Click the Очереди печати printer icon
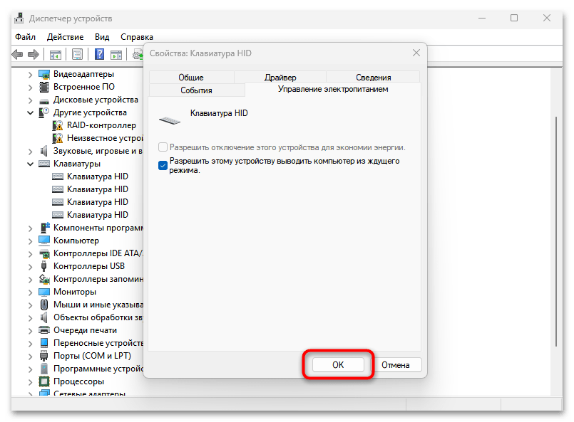This screenshot has width=574, height=422. pos(44,330)
